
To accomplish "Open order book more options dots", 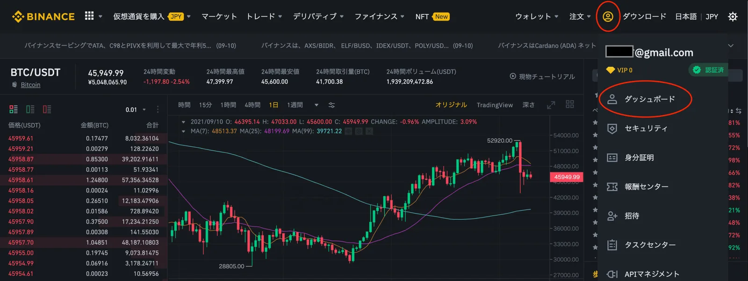I will tap(158, 109).
